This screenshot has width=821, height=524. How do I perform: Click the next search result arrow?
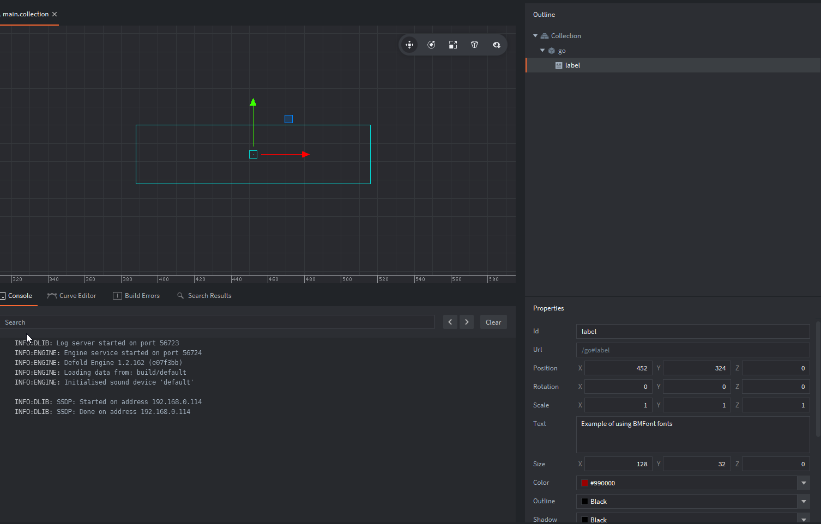(467, 322)
